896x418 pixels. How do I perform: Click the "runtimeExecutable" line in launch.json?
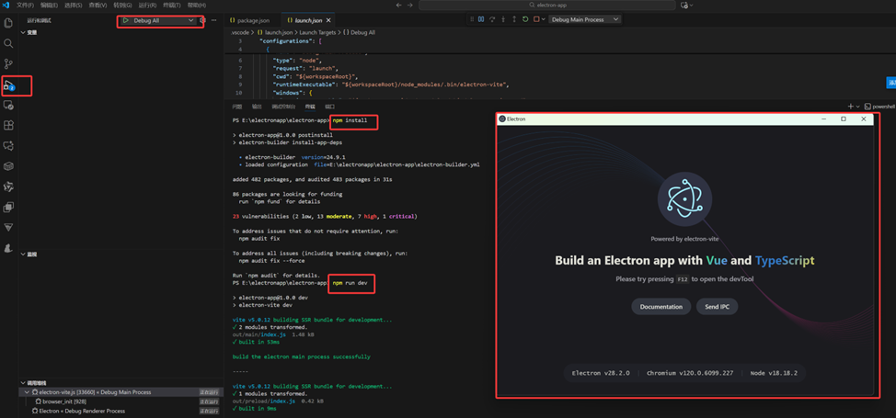pos(392,85)
